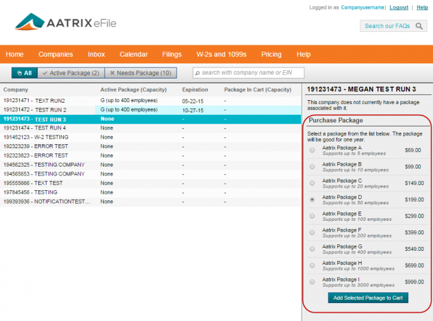433x321 pixels.
Task: Filter by Needs Package (10)
Action: pos(140,73)
